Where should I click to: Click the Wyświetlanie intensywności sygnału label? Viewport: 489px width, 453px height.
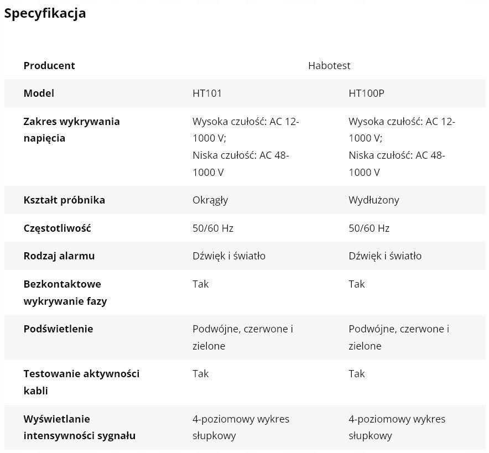79,427
